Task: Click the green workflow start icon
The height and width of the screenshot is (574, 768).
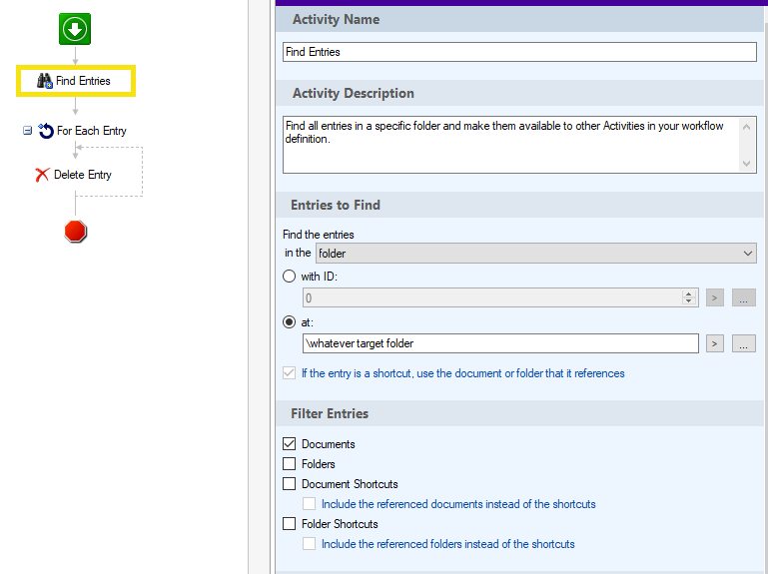Action: (75, 29)
